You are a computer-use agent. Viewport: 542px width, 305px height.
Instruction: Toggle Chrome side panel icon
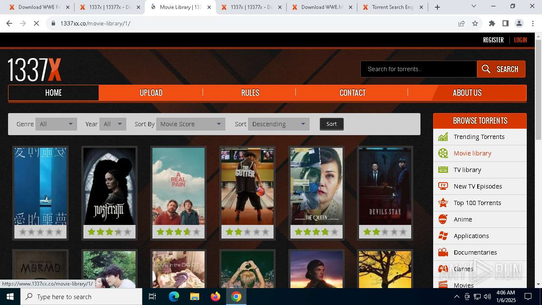click(x=506, y=23)
